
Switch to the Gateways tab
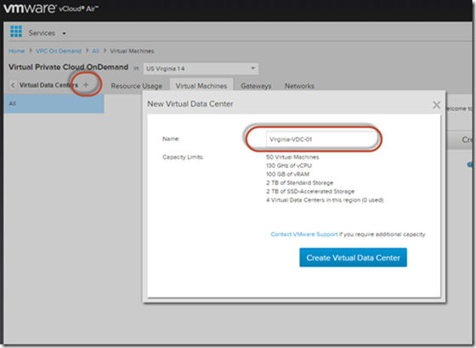click(256, 86)
